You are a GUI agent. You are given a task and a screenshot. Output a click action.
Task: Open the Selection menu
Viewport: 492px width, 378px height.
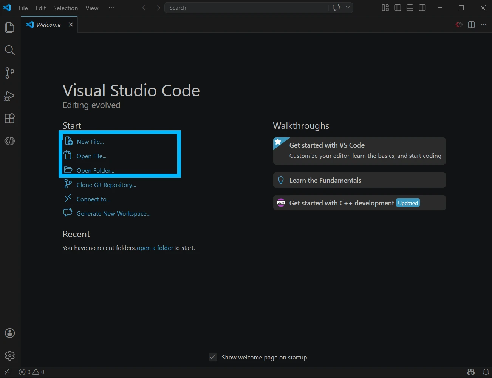tap(65, 8)
